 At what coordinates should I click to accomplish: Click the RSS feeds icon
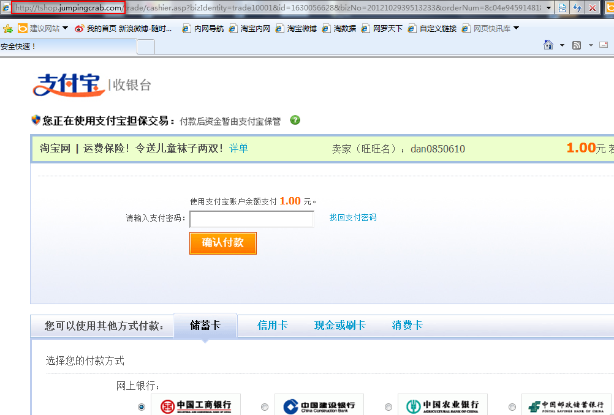click(x=576, y=45)
